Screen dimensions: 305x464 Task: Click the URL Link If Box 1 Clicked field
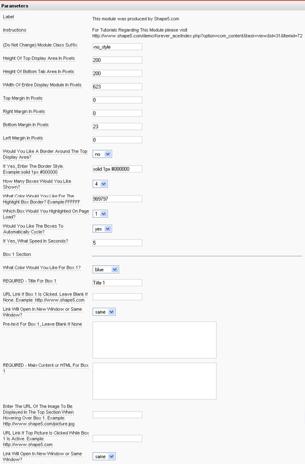117,297
